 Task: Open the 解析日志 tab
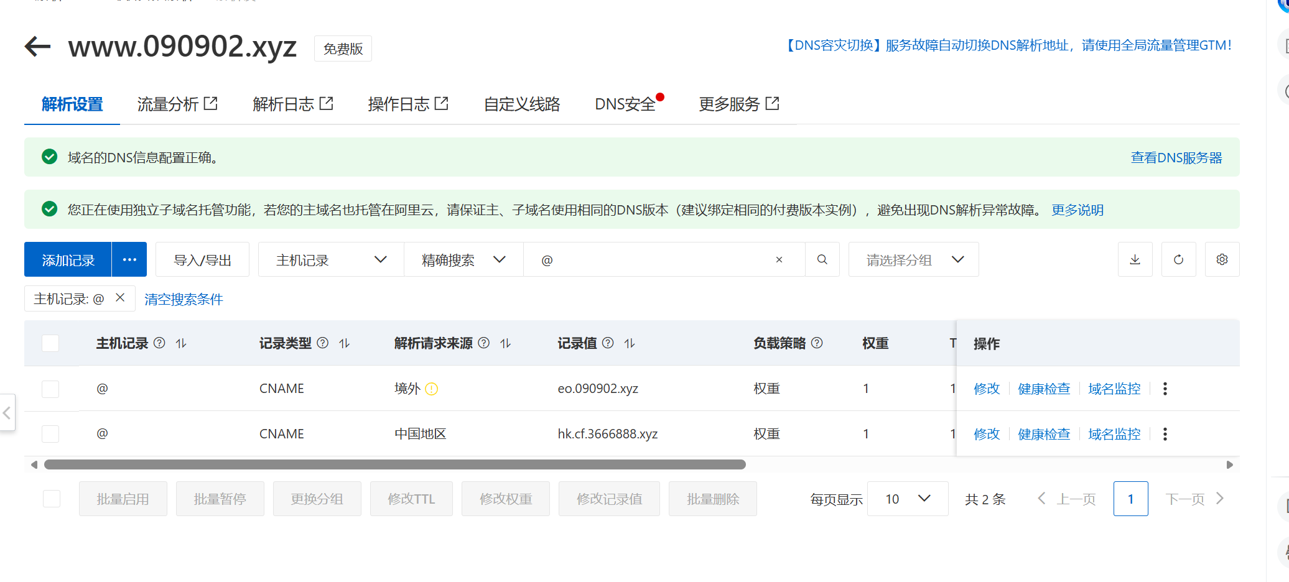pos(293,104)
